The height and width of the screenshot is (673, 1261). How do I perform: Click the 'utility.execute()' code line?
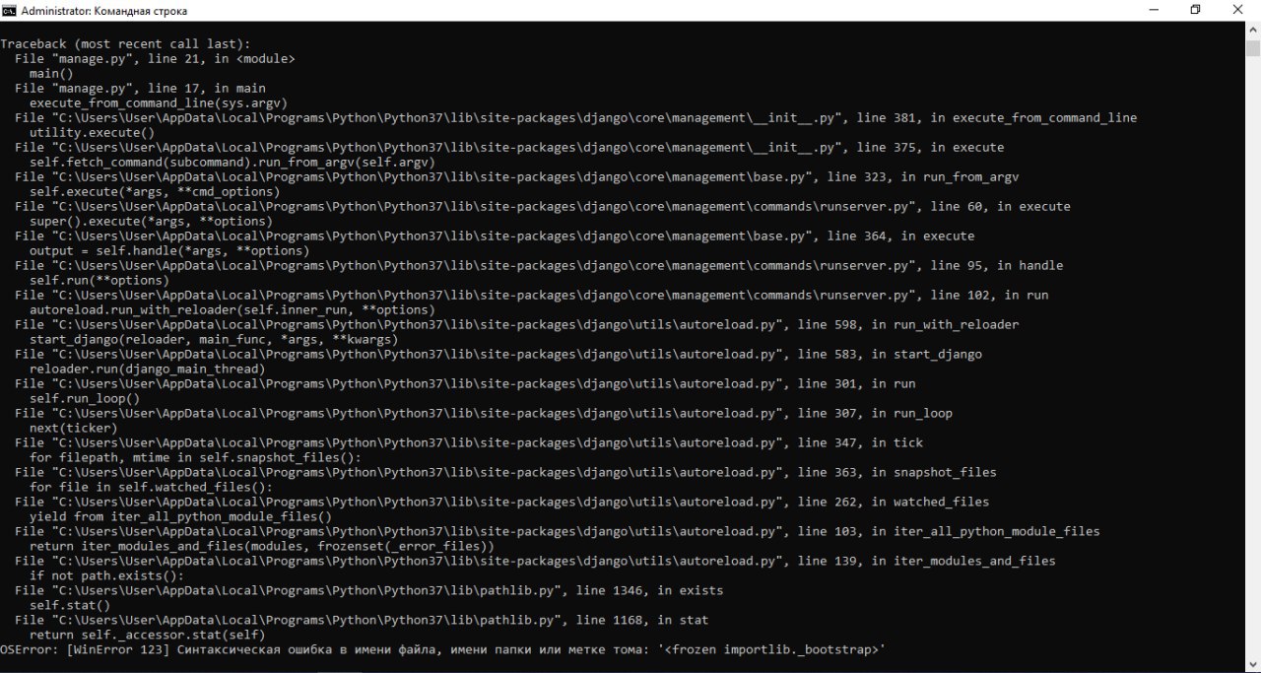(x=92, y=133)
